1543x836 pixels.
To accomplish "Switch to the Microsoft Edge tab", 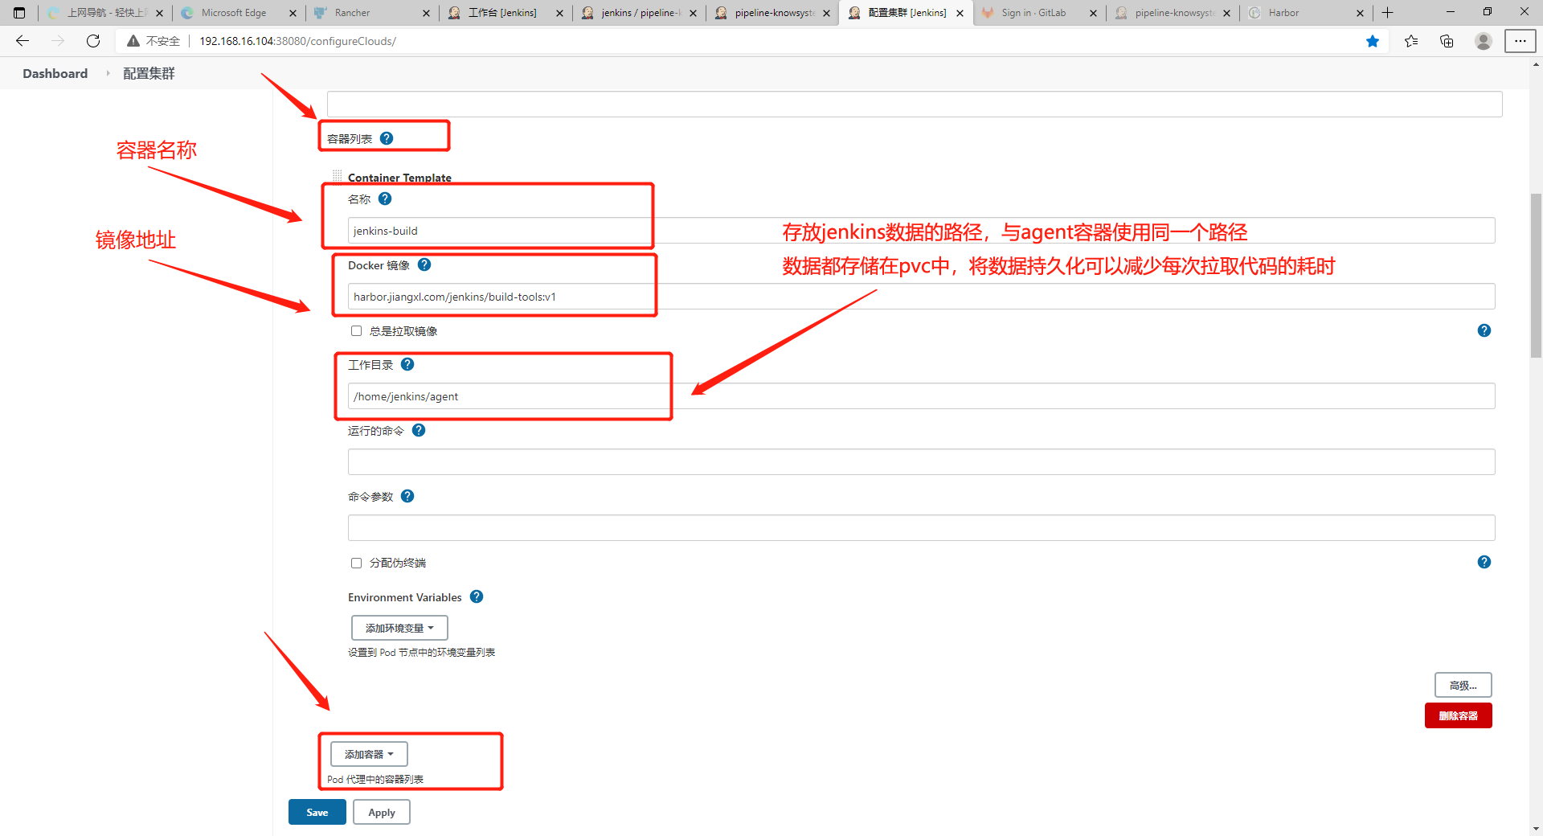I will (239, 13).
